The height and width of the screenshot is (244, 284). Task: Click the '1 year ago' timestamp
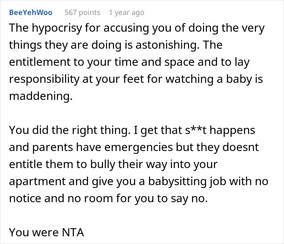click(127, 13)
